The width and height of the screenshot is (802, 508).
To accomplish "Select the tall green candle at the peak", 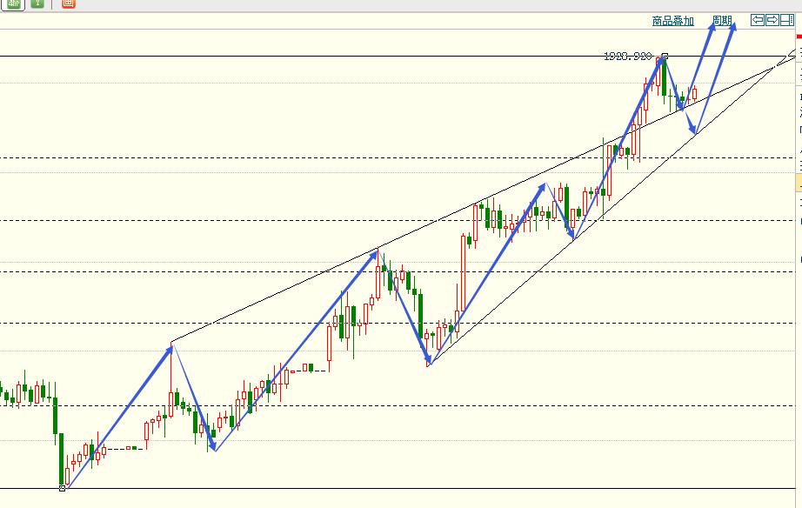I will 664,77.
